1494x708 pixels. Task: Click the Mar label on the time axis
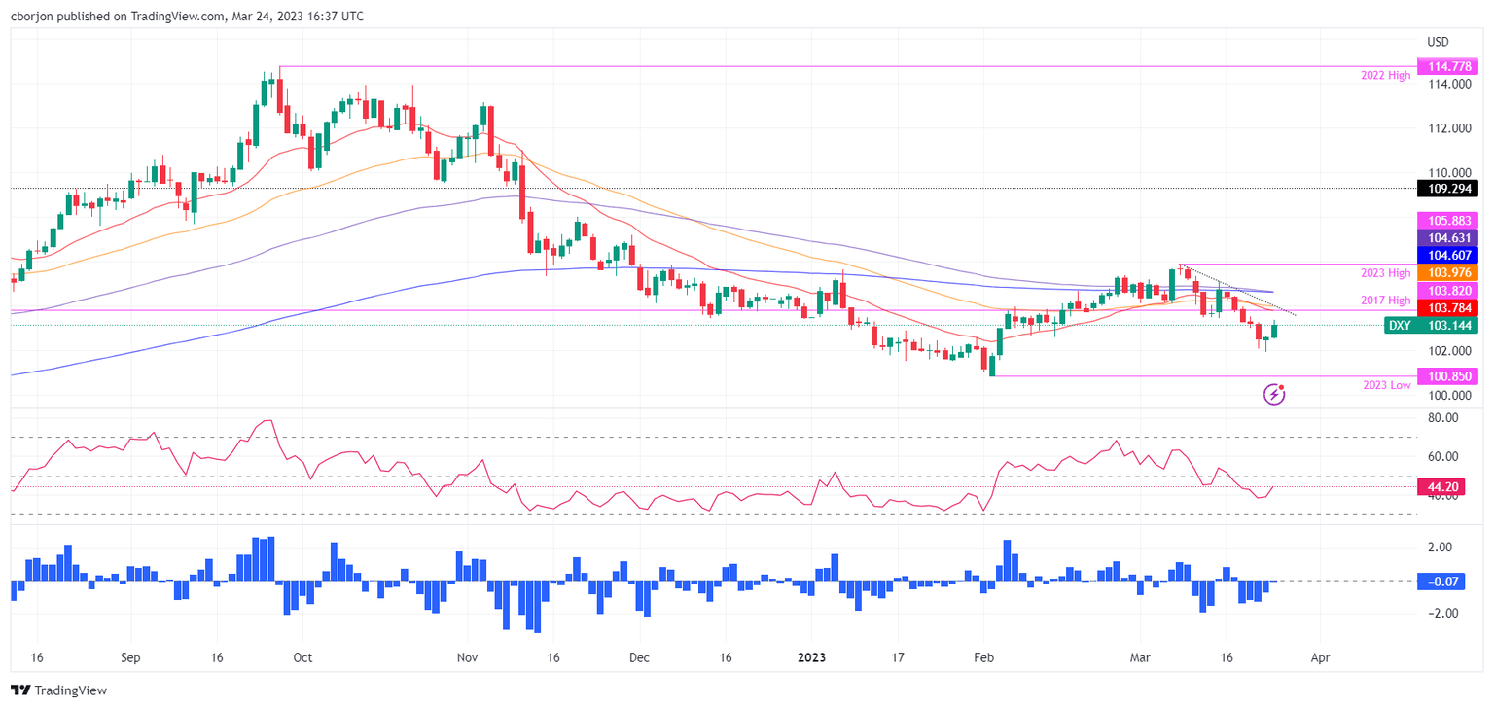tap(1138, 657)
